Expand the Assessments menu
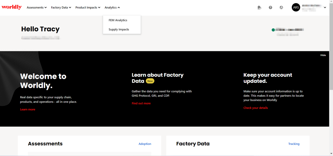333x156 pixels. (36, 8)
